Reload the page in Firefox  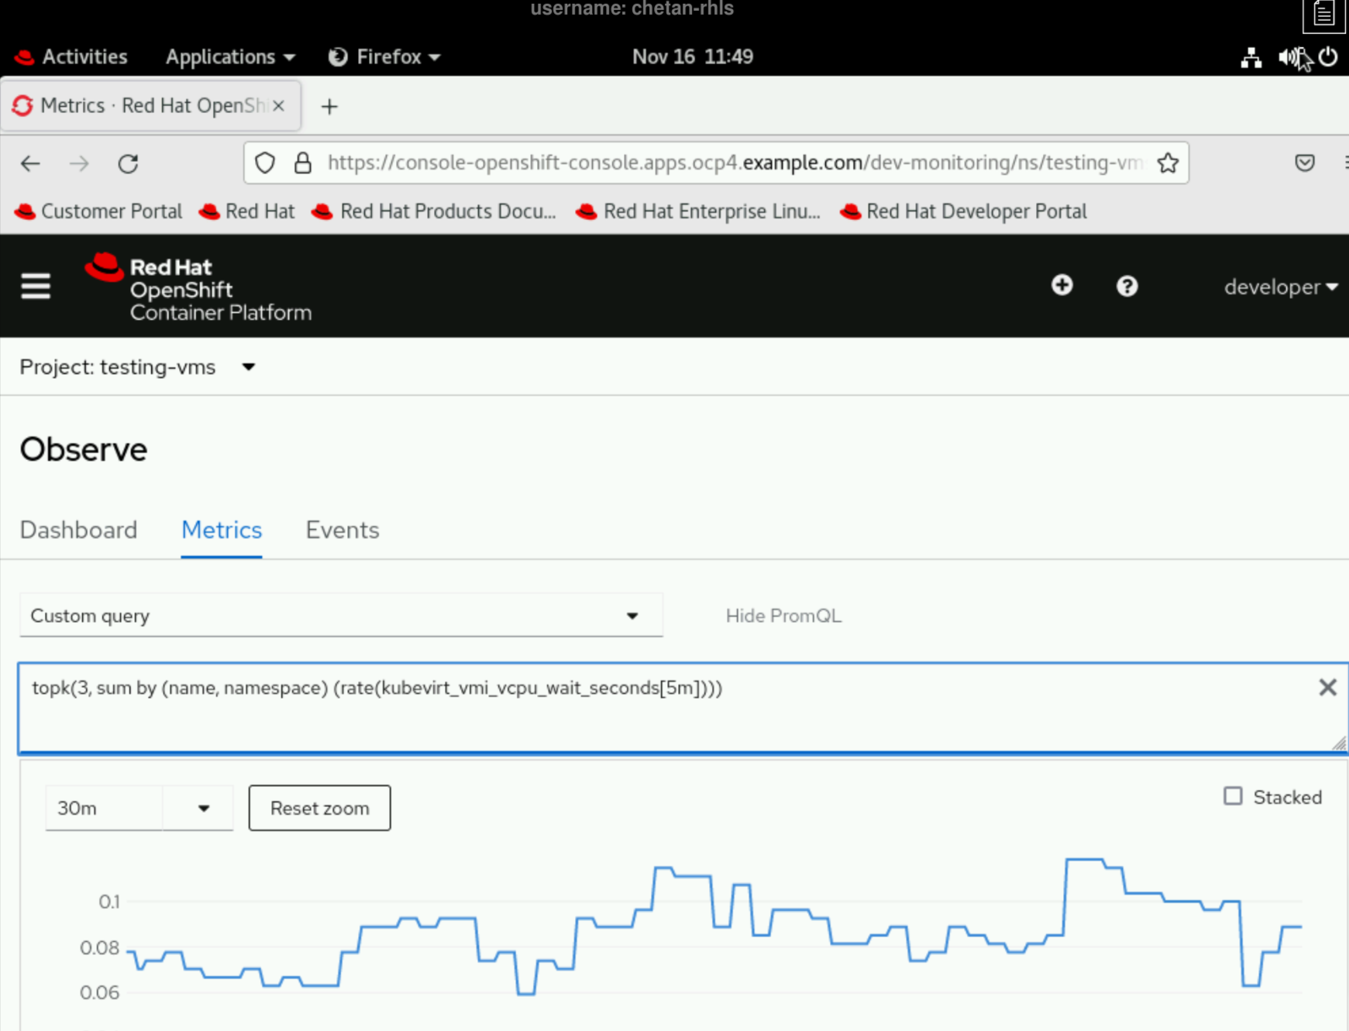pos(129,163)
